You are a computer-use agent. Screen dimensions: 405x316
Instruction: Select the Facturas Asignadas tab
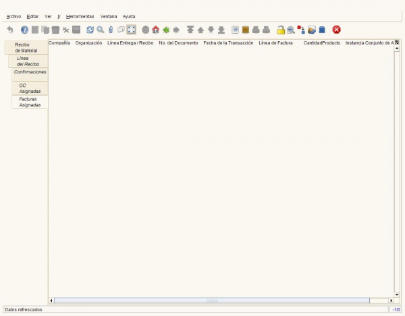coord(30,102)
